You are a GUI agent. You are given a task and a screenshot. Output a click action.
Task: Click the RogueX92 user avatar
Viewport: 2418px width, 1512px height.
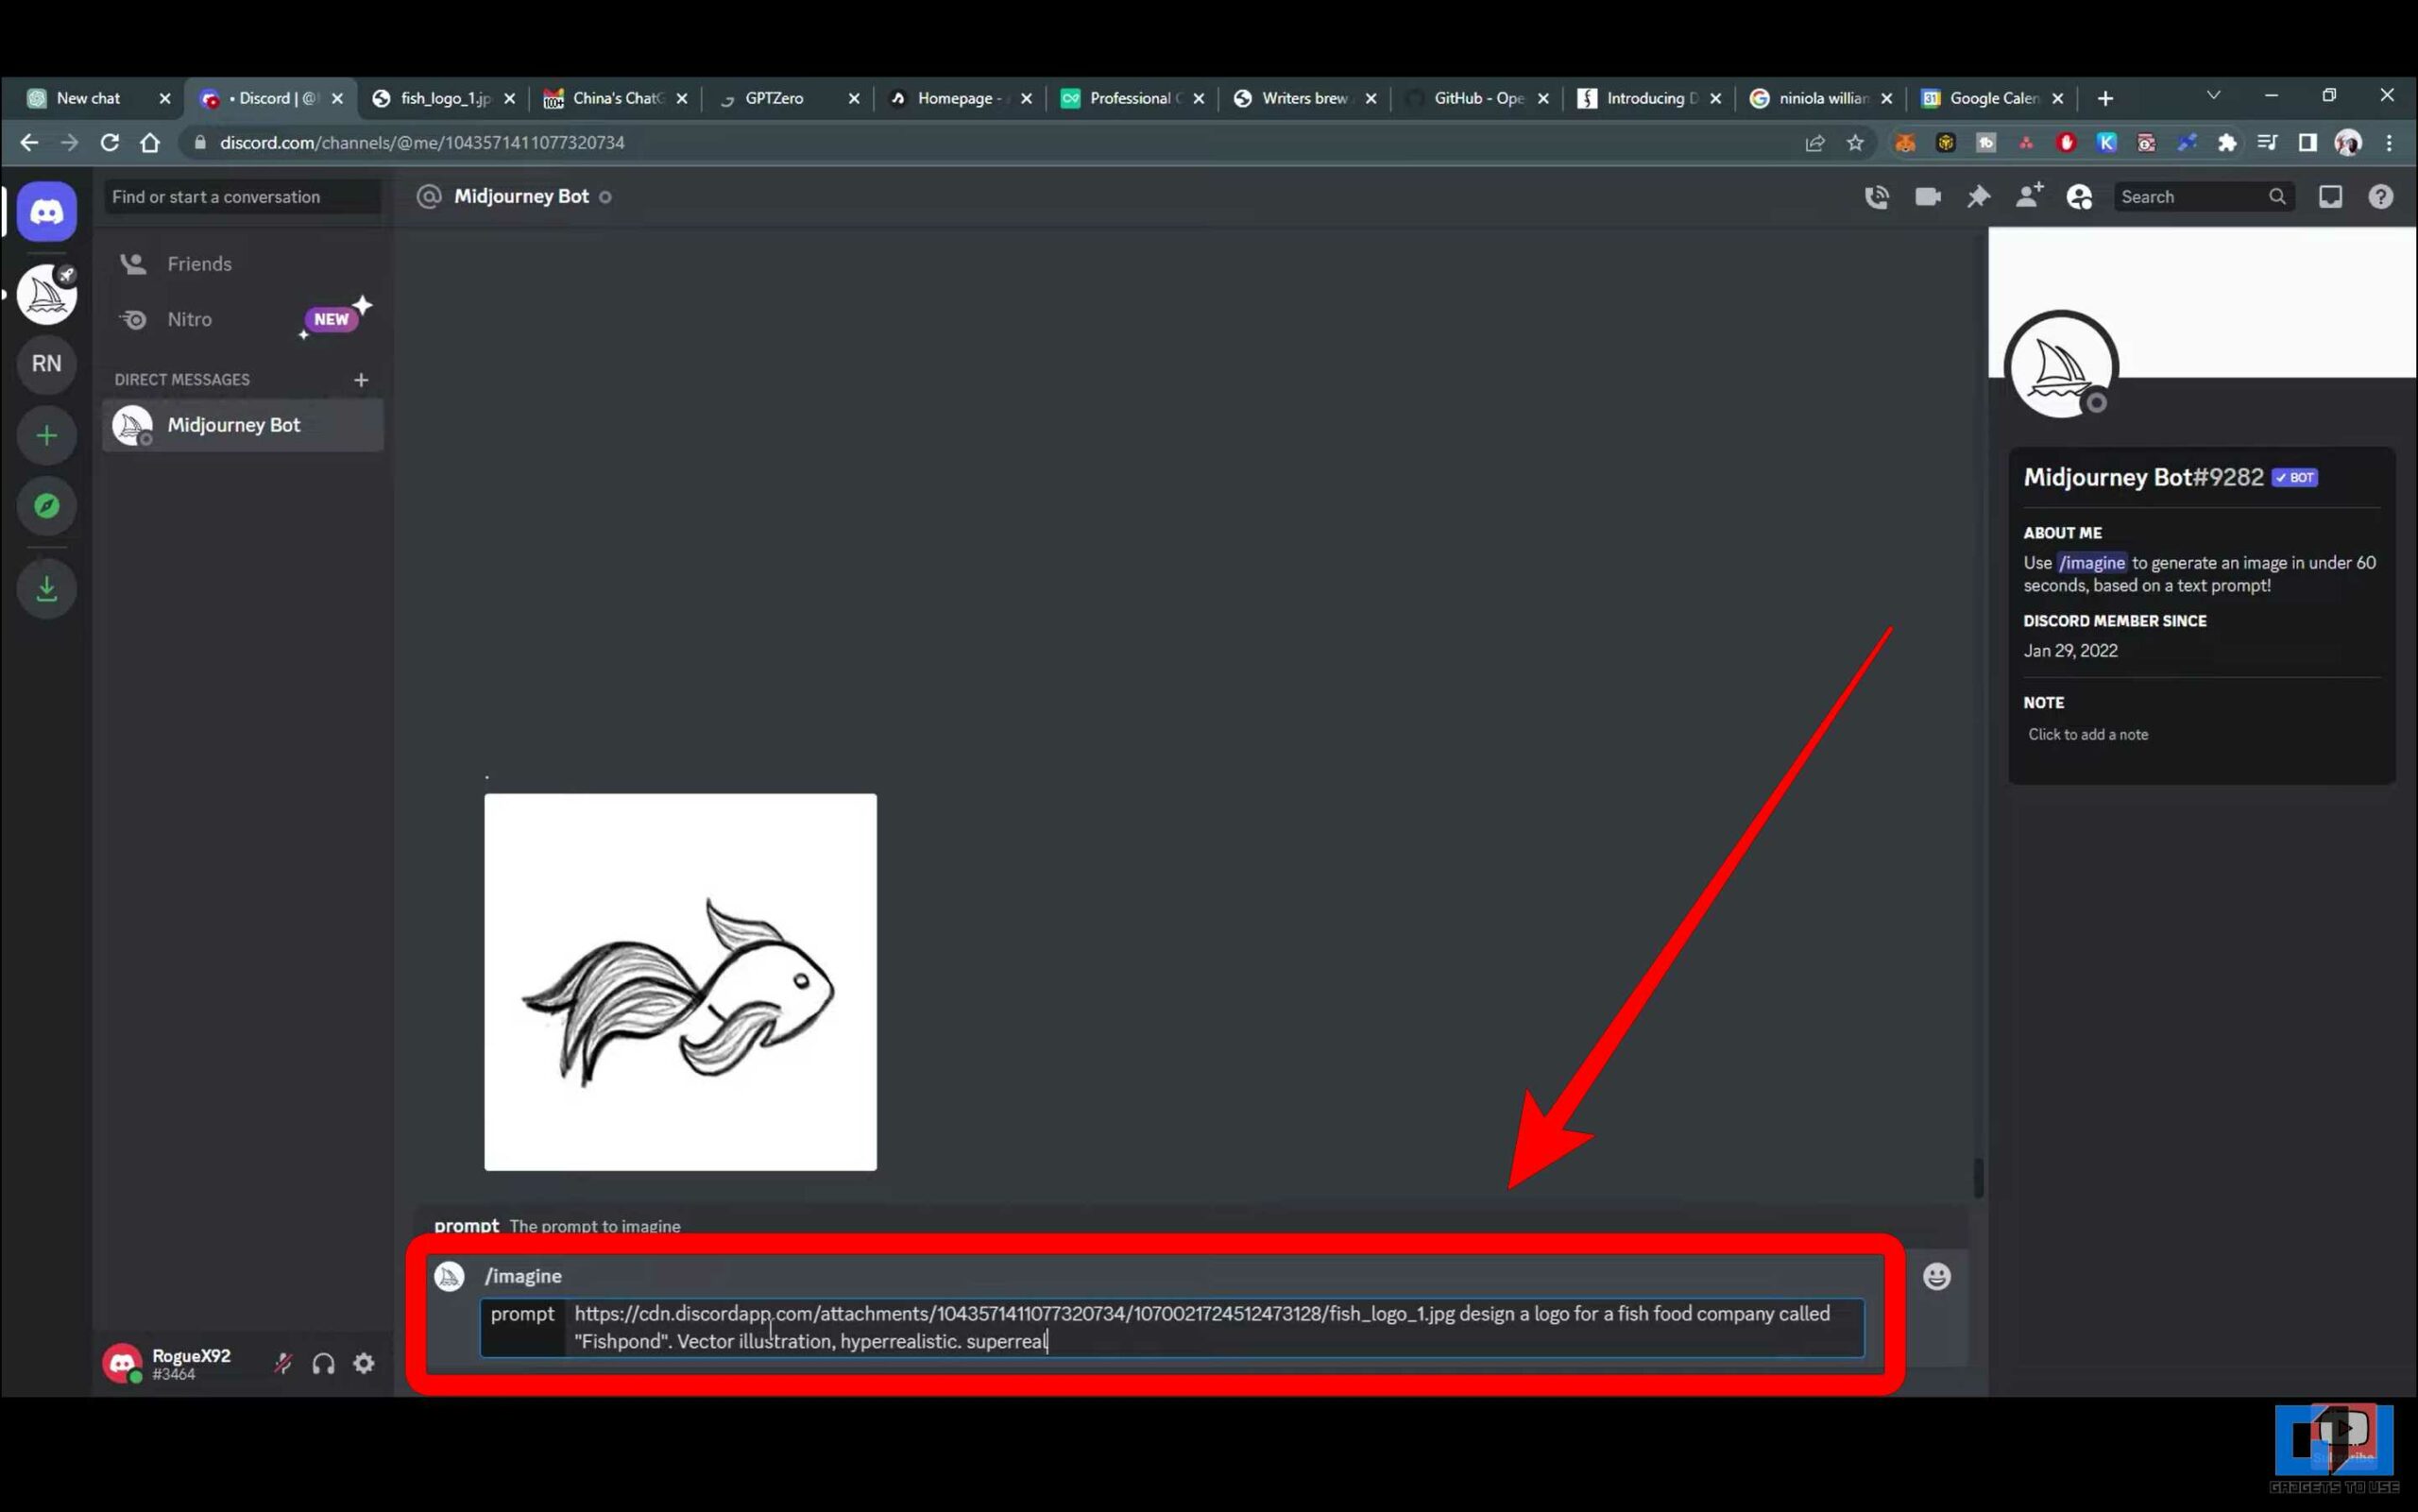coord(122,1363)
